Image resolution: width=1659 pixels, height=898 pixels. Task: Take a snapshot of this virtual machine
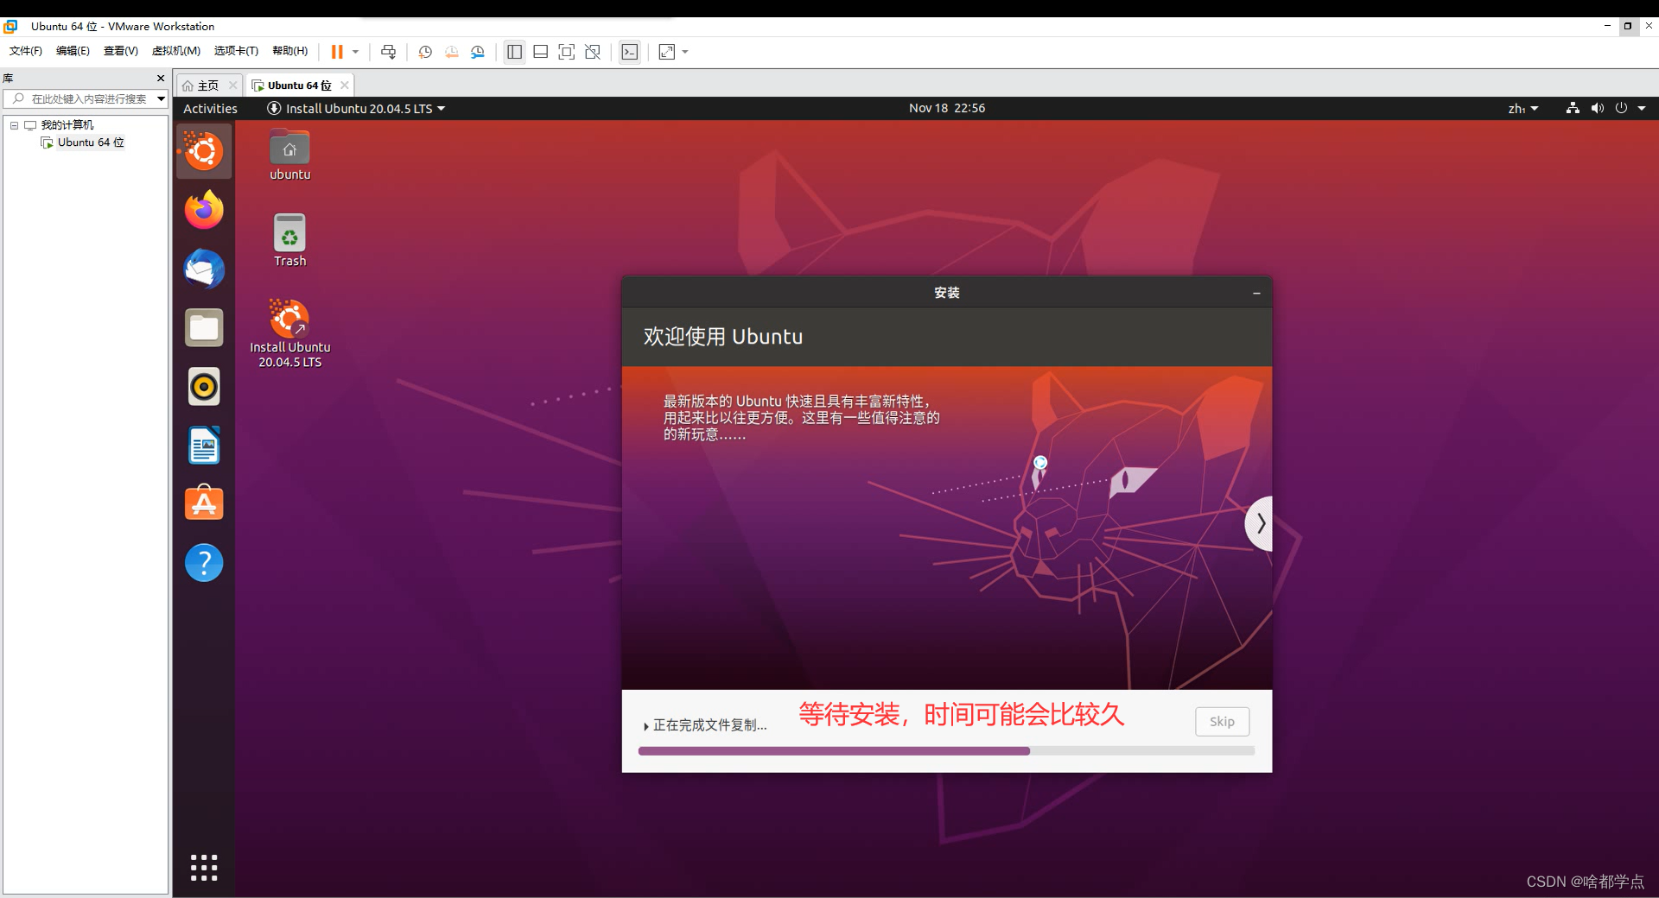point(425,52)
